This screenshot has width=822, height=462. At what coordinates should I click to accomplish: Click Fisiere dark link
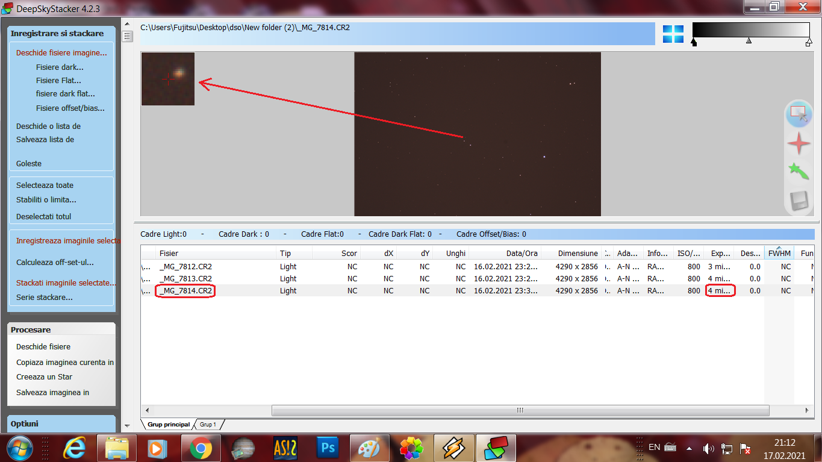click(60, 67)
